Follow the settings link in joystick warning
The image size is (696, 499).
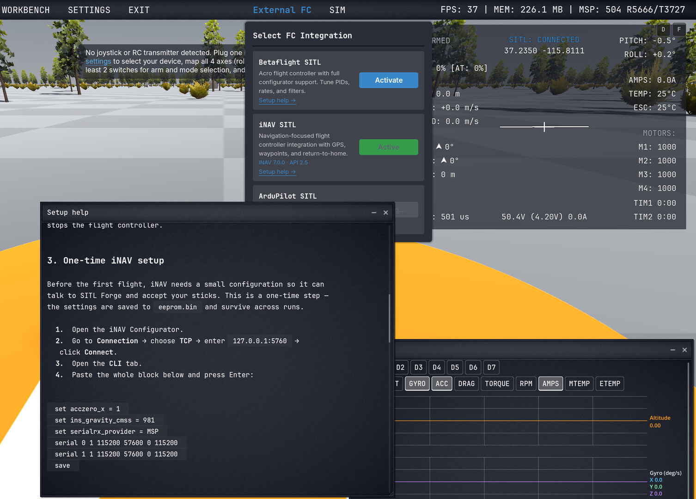(x=98, y=61)
